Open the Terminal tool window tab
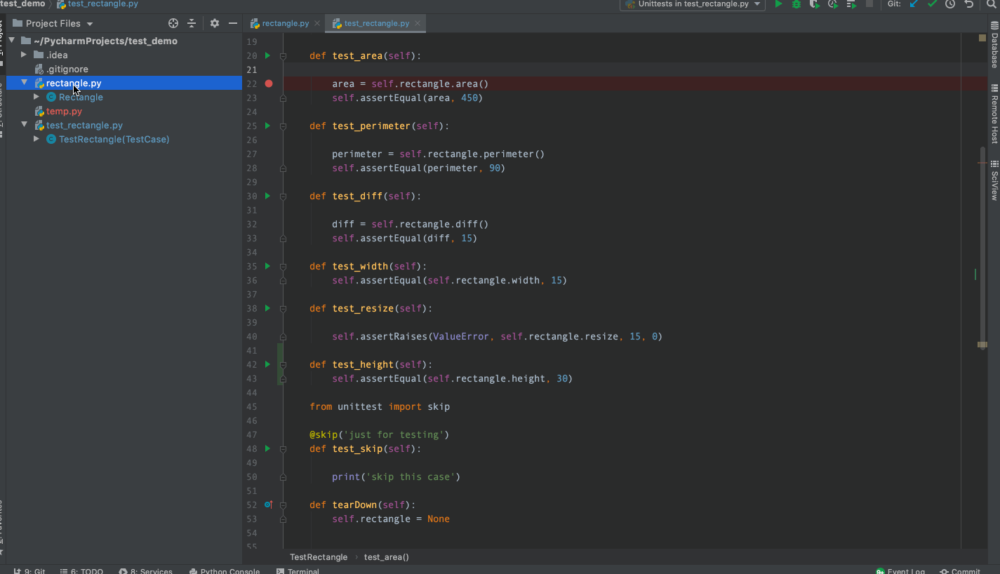This screenshot has height=574, width=1000. coord(298,570)
